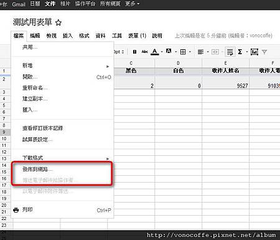Select the cell with value 0 under 白色

click(179, 82)
